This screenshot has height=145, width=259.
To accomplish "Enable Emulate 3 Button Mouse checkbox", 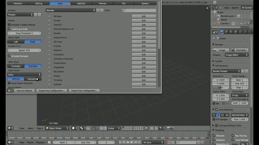I will (9, 25).
